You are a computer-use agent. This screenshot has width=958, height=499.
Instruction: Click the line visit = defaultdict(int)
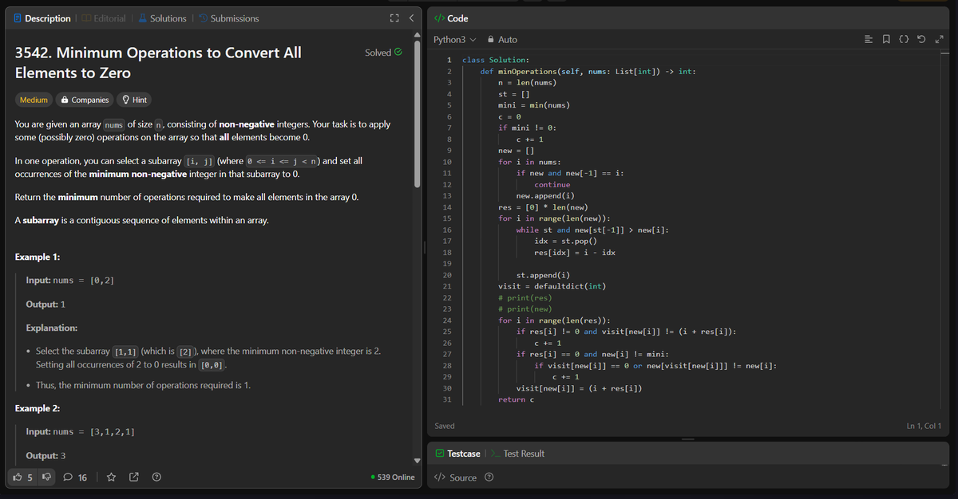551,286
